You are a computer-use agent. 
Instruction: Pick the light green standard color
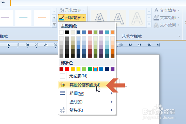pyautogui.click(x=84, y=69)
